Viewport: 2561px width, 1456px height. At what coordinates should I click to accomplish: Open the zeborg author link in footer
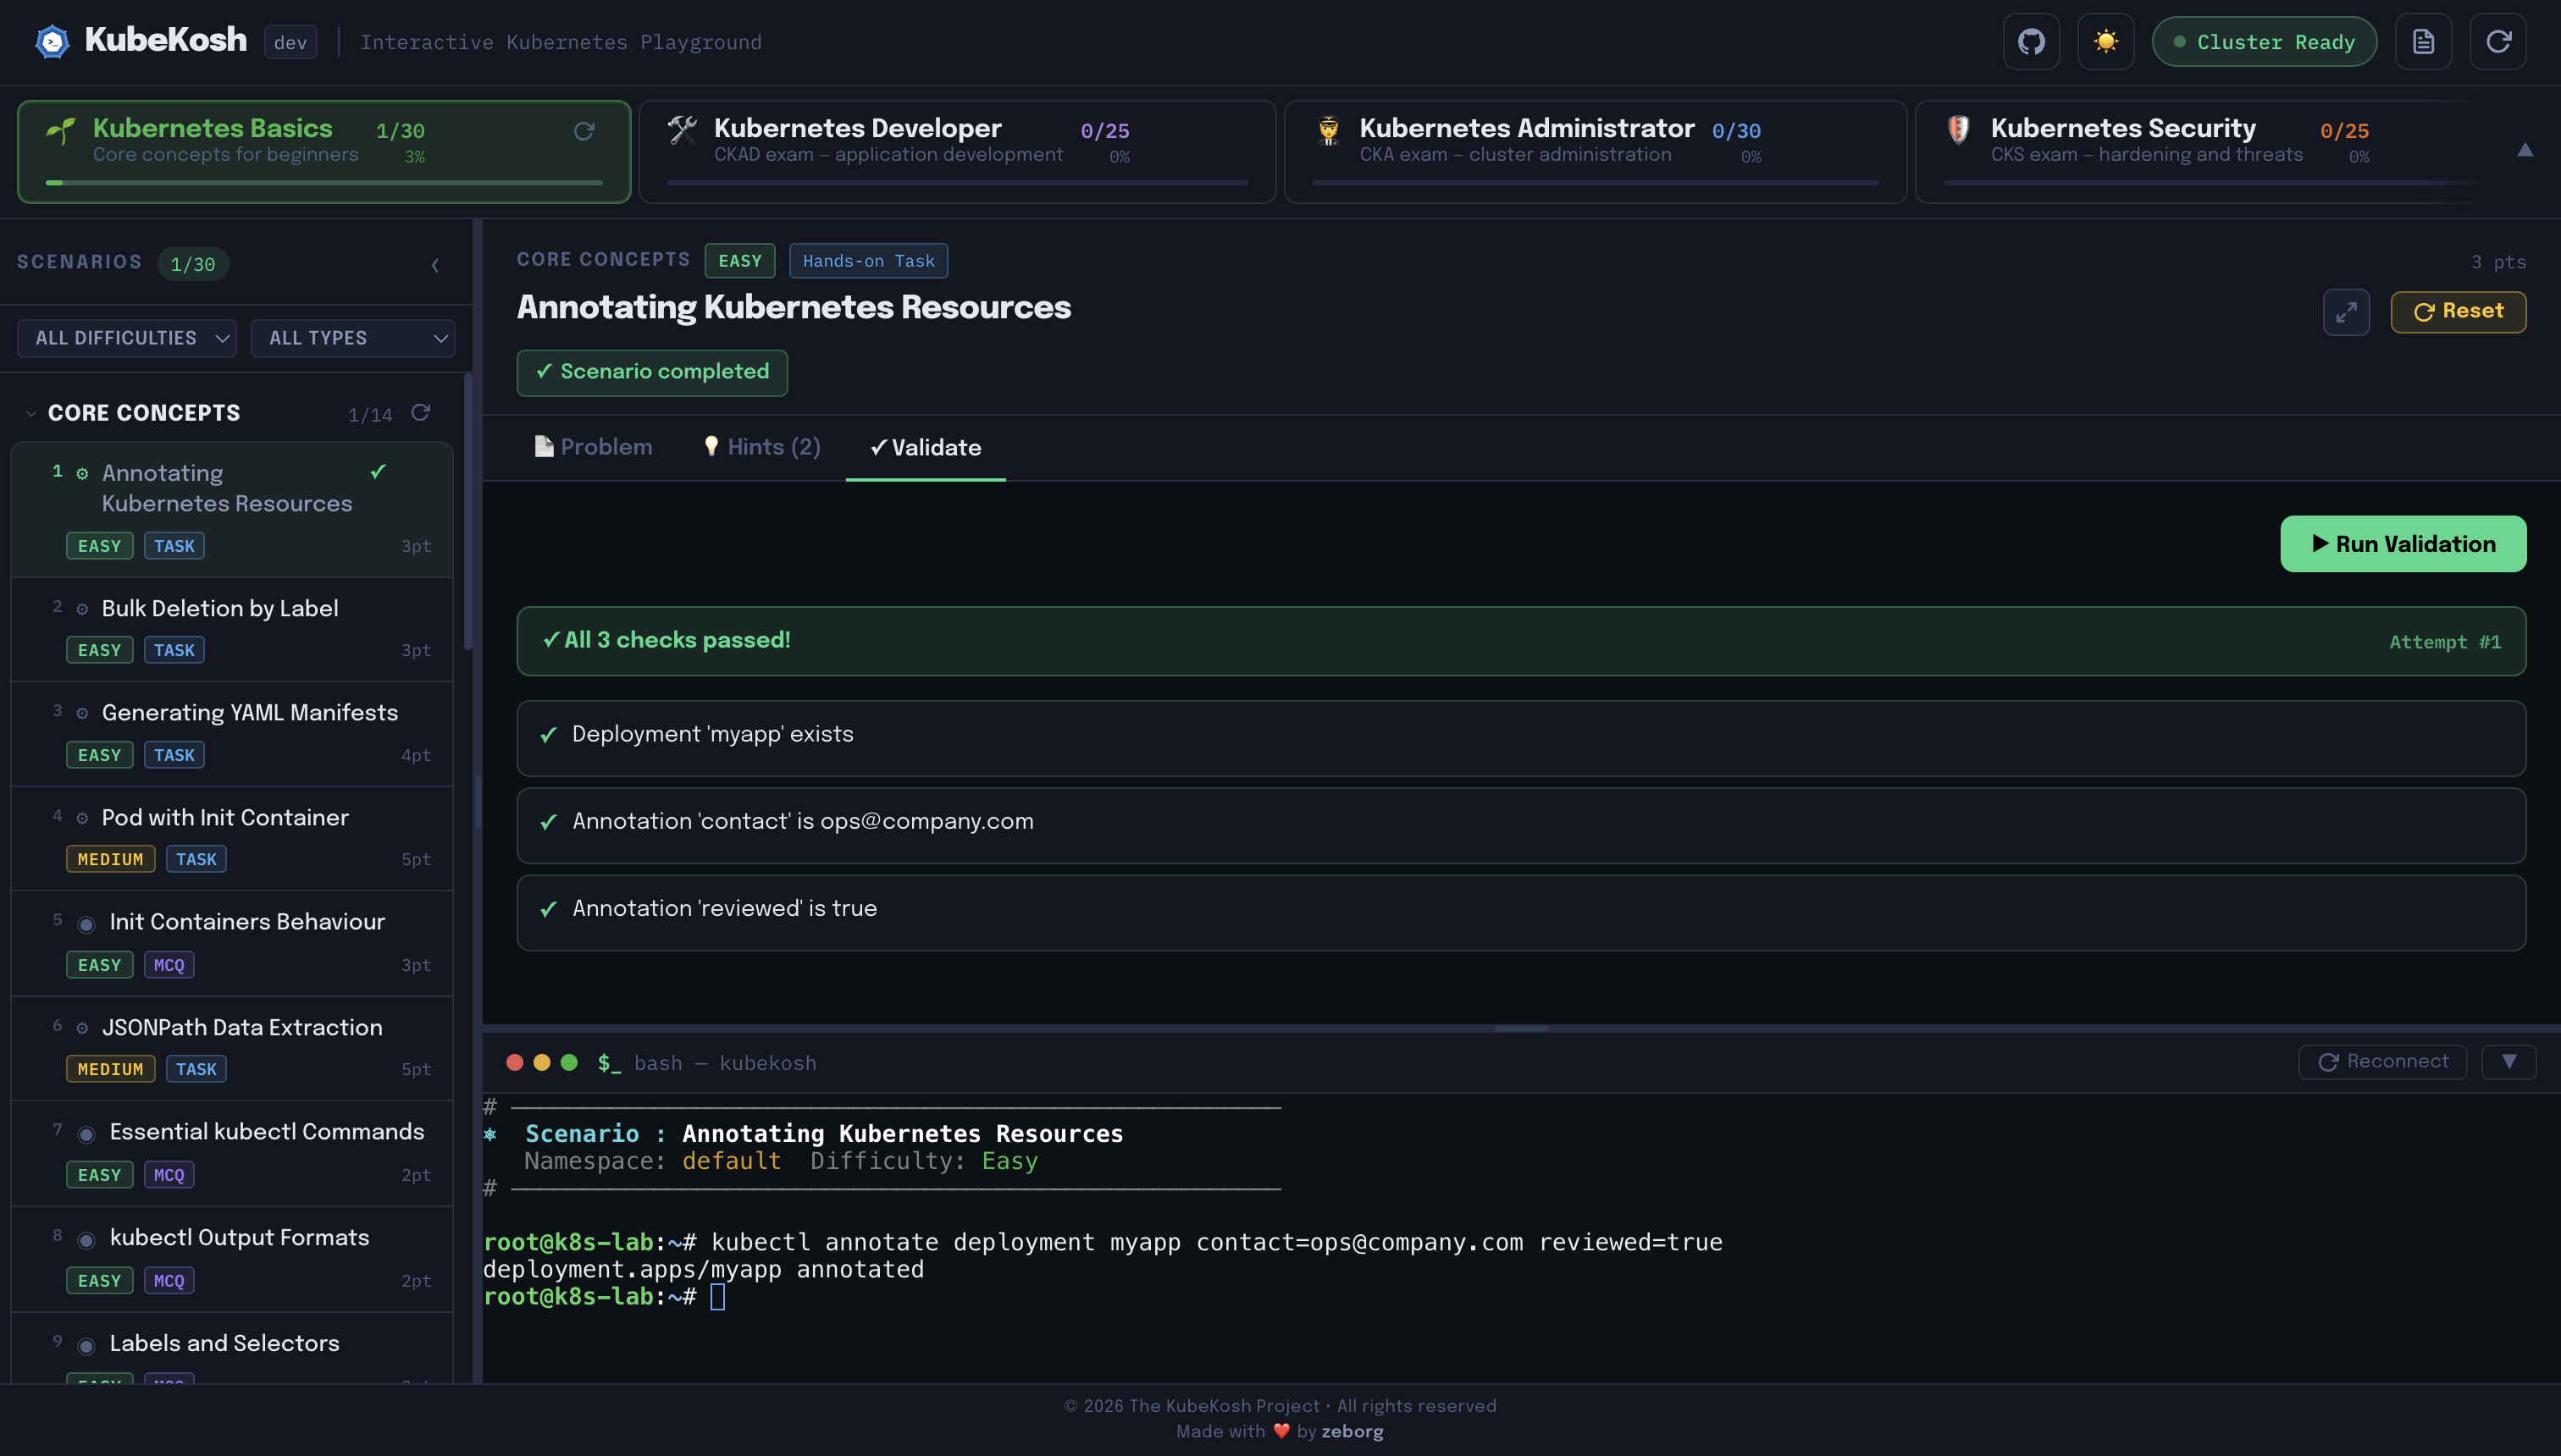(x=1352, y=1432)
